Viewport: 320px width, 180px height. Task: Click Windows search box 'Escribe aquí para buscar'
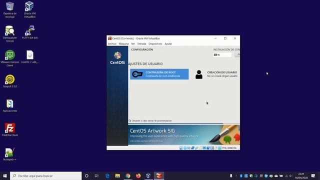pos(45,175)
